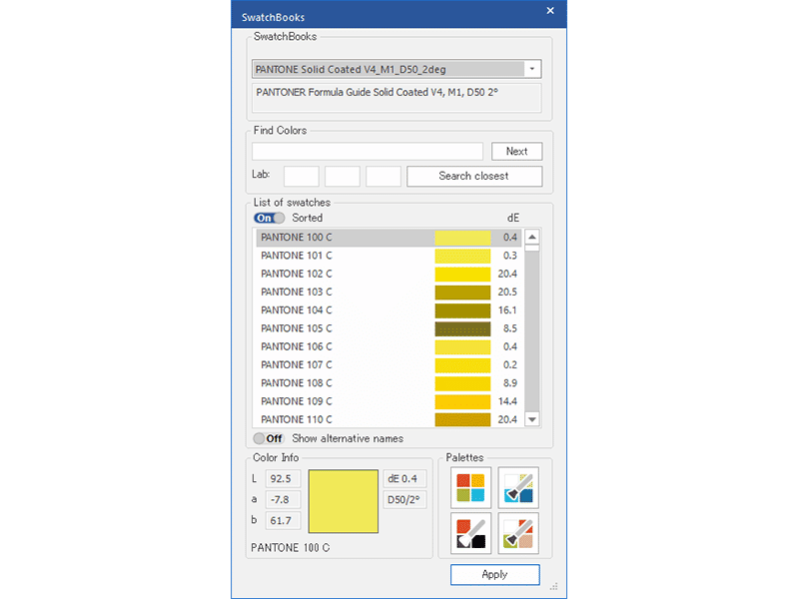Select the PANTONE 107 C row
Viewport: 799px width, 599px height.
coord(389,365)
